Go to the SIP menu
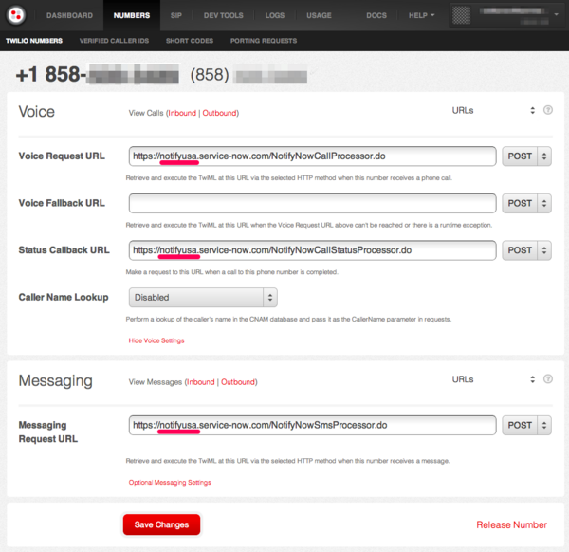This screenshot has height=552, width=569. click(176, 15)
